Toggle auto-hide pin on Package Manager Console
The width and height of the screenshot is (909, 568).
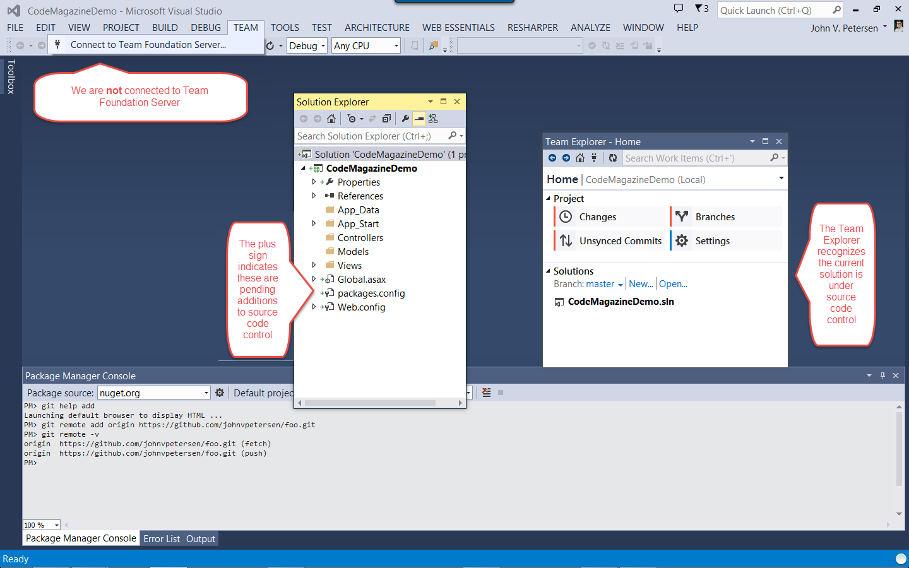[882, 376]
